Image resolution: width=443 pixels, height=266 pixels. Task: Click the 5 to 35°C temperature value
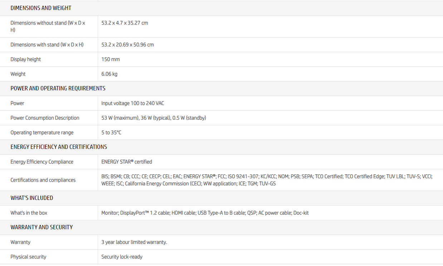pyautogui.click(x=111, y=132)
